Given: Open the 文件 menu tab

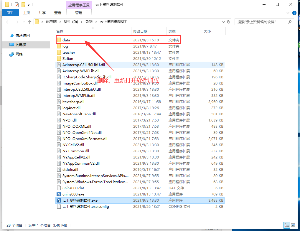Looking at the screenshot, I should [x=11, y=13].
